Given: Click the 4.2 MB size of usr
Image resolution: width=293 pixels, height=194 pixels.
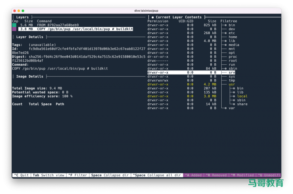Looking at the screenshot, I should tap(210, 84).
